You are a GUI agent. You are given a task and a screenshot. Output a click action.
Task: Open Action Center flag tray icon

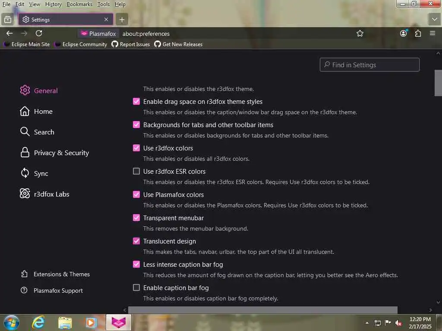coord(388,322)
